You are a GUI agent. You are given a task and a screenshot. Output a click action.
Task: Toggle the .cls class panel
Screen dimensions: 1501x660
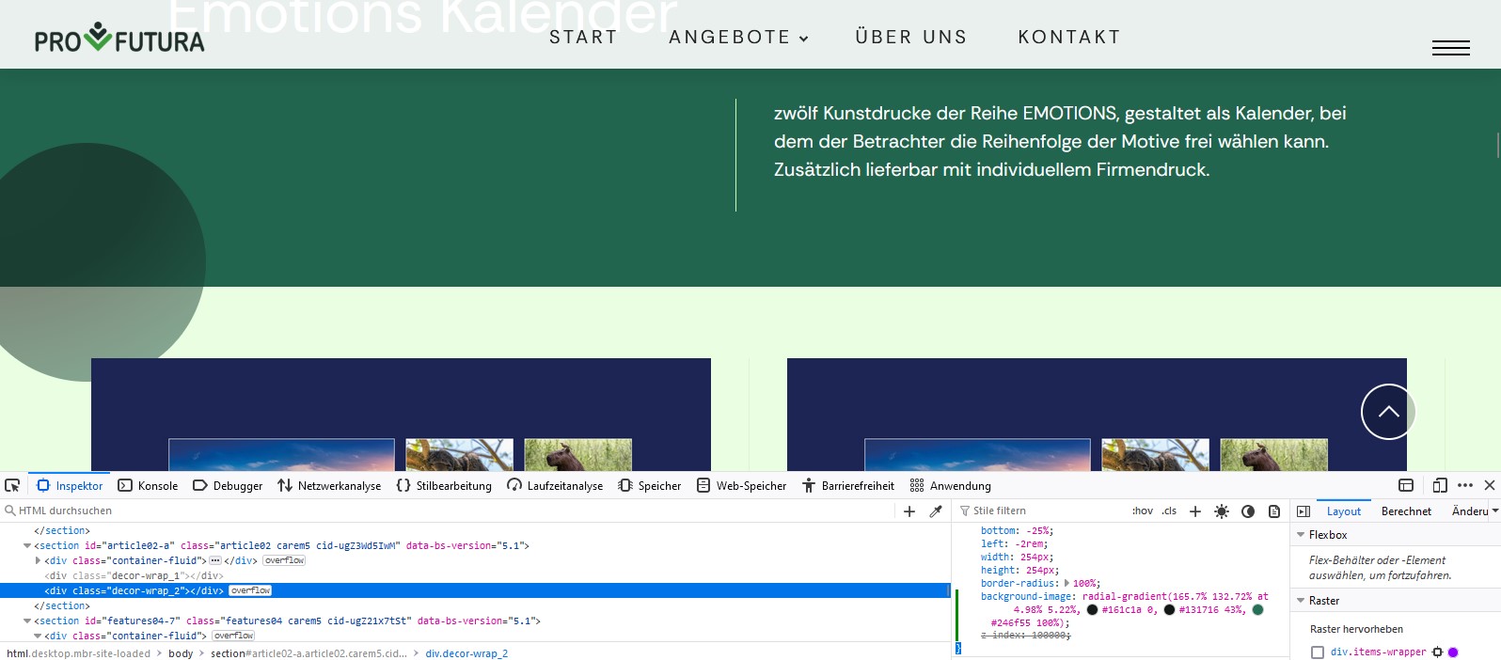tap(1169, 511)
